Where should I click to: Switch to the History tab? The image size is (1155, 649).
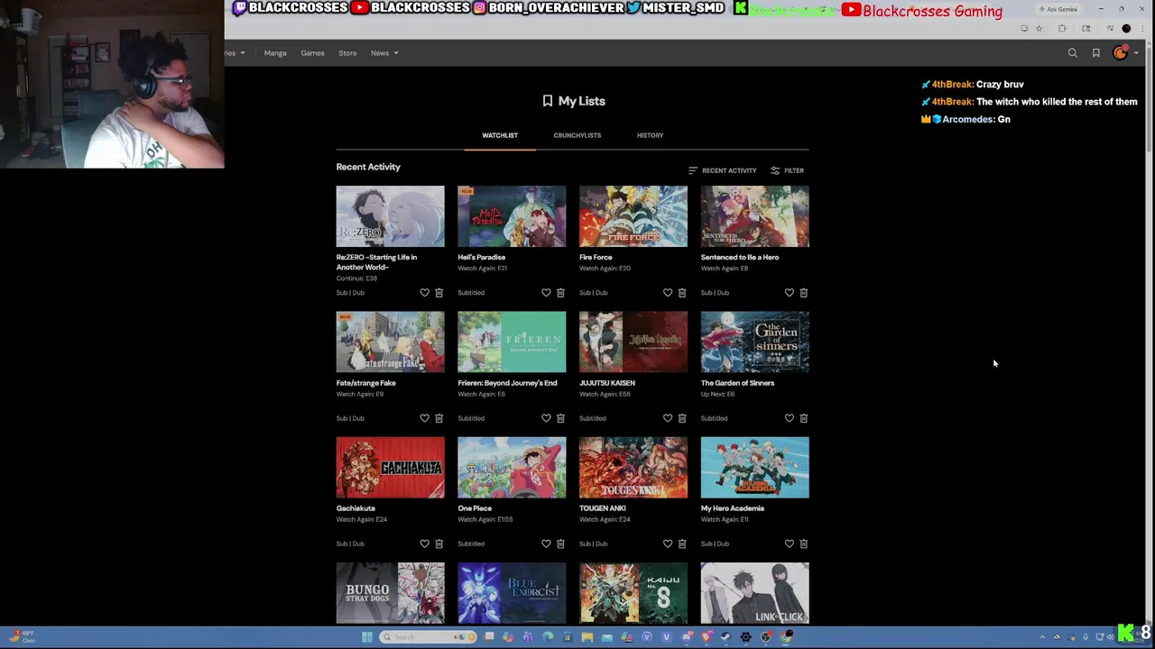(650, 135)
